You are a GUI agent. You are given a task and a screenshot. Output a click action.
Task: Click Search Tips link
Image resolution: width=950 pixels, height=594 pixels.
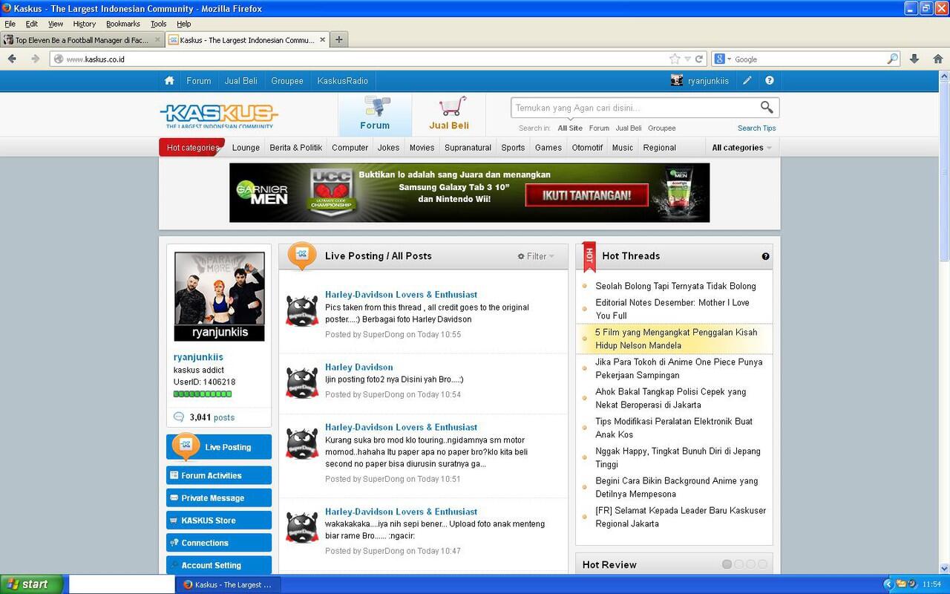pos(757,128)
